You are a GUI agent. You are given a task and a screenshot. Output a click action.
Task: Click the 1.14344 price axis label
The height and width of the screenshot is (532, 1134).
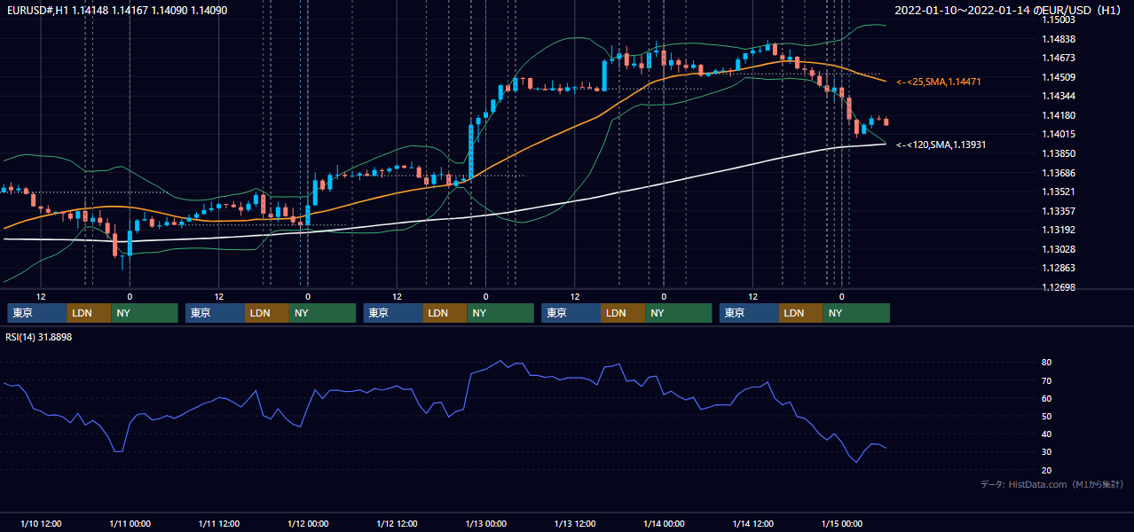[1059, 96]
